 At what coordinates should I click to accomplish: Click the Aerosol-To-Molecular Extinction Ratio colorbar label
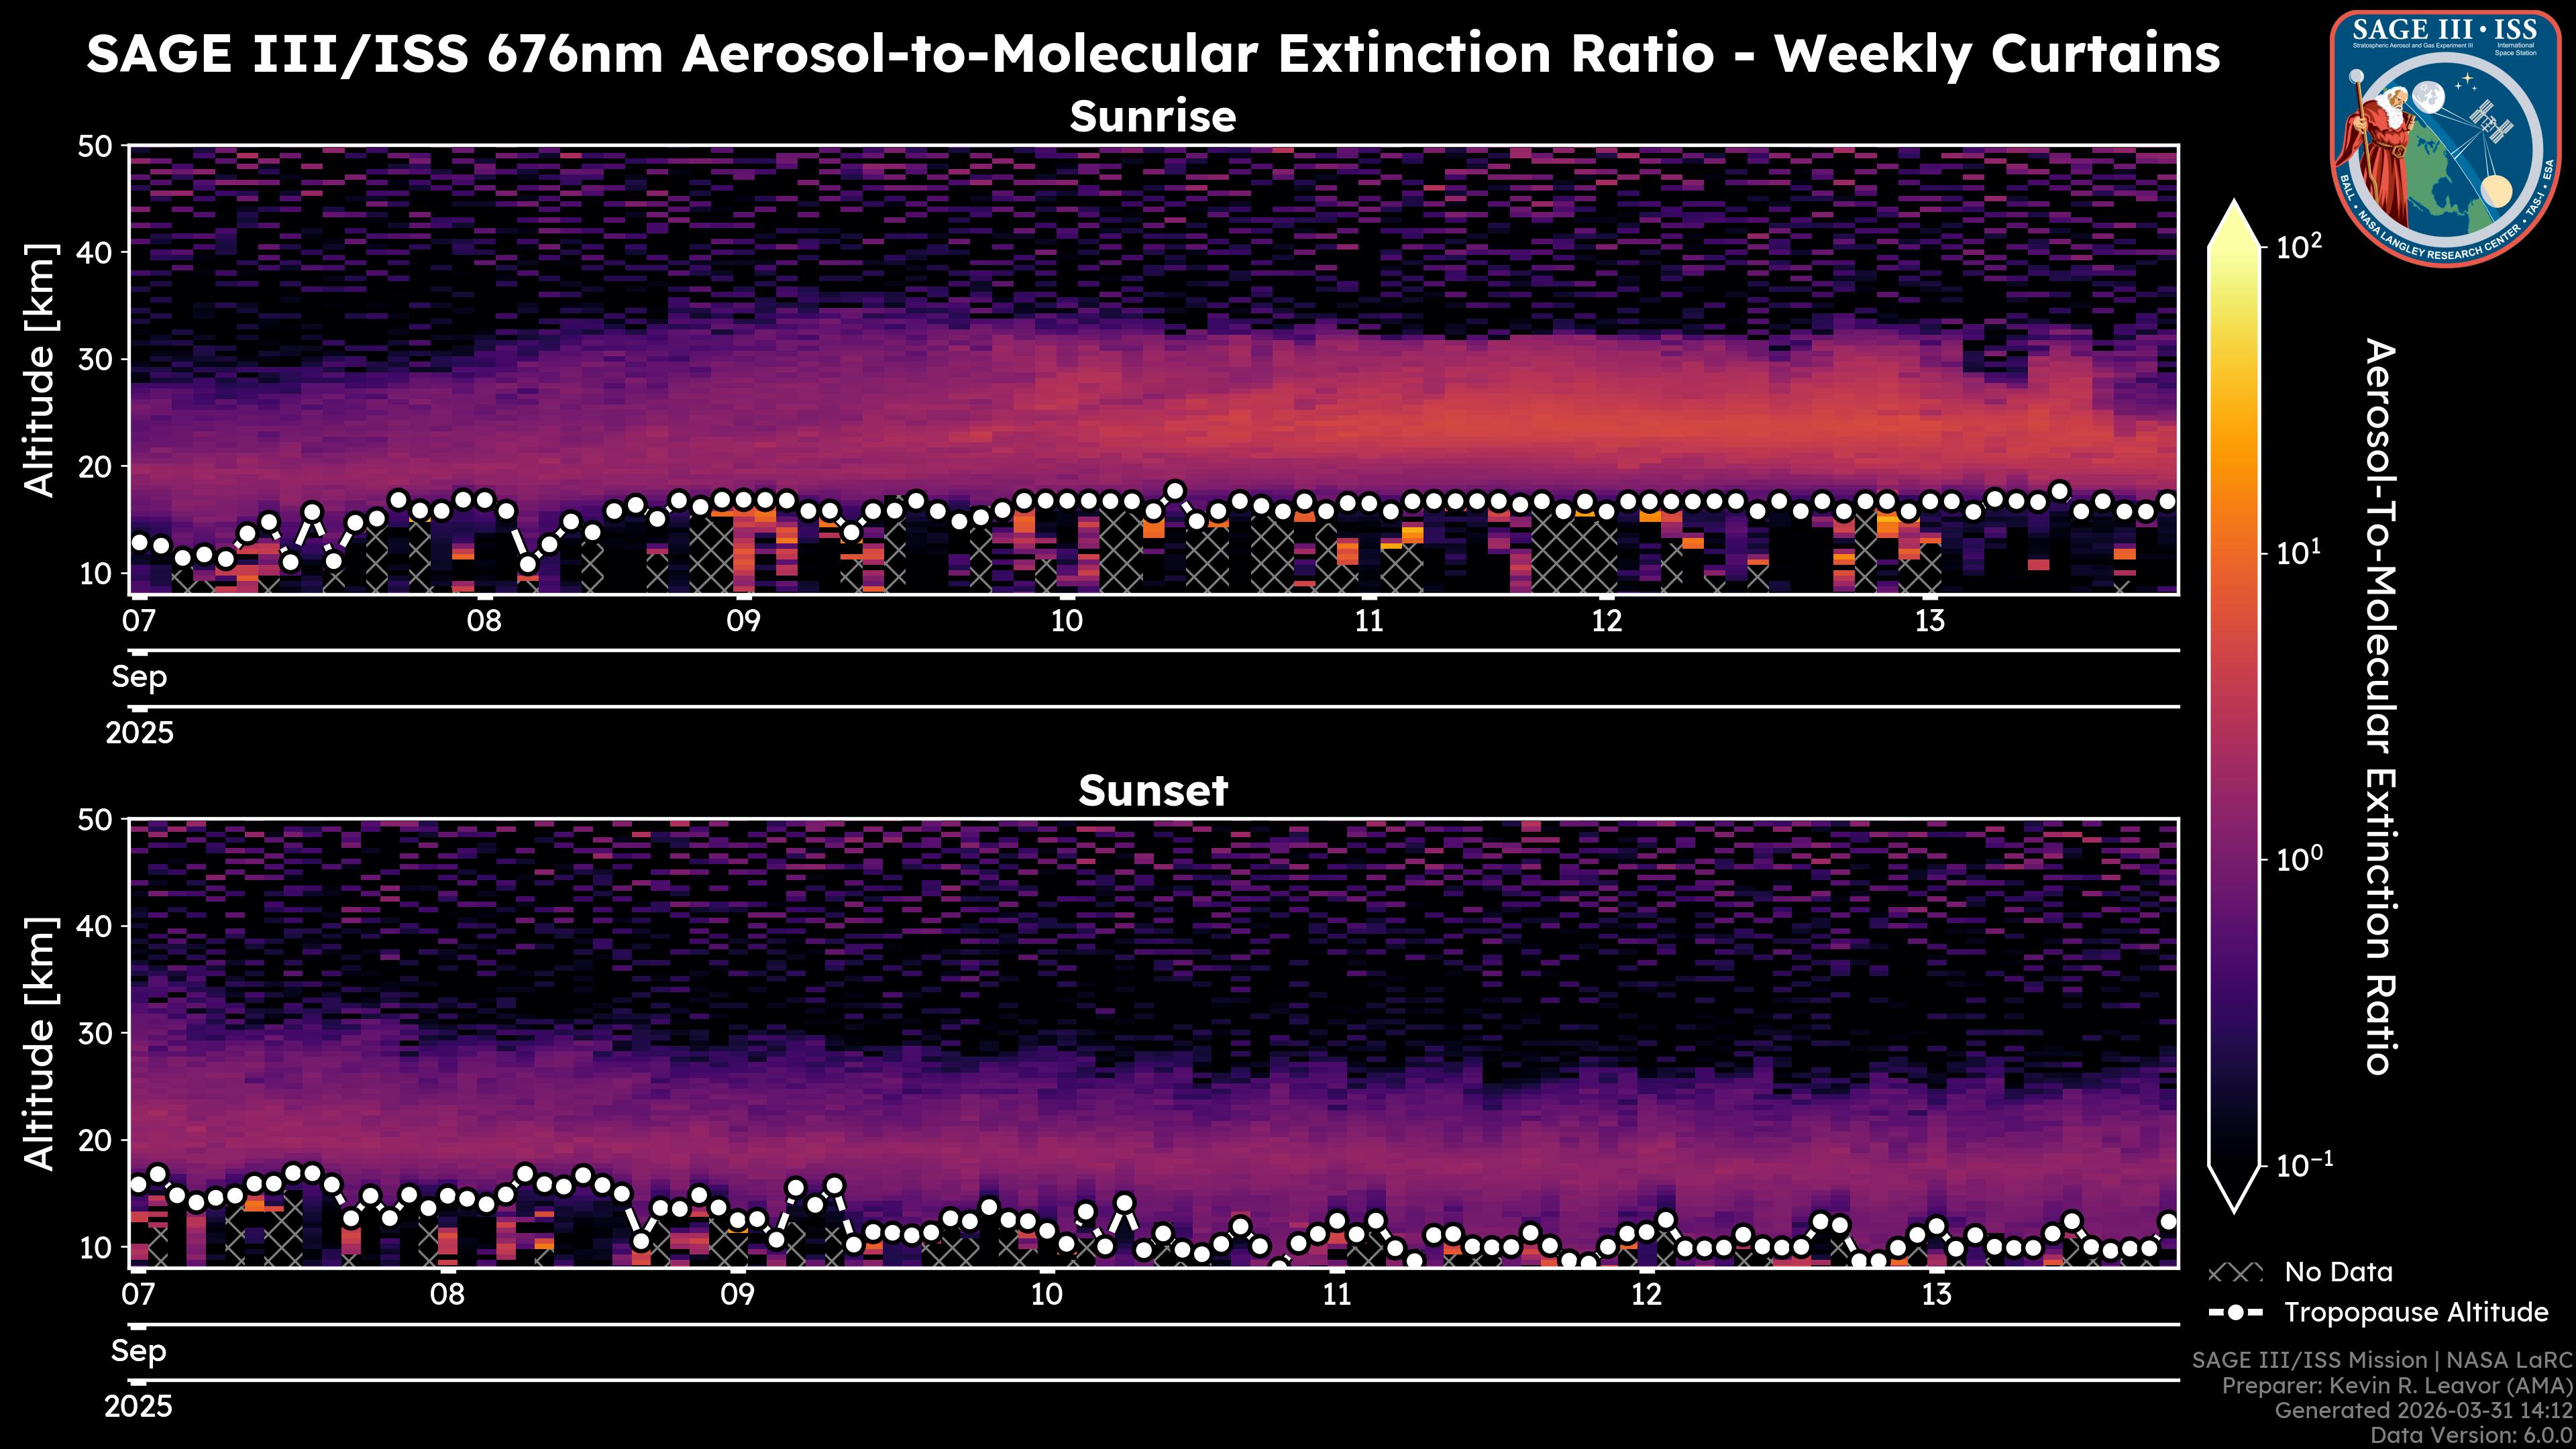[x=2381, y=705]
